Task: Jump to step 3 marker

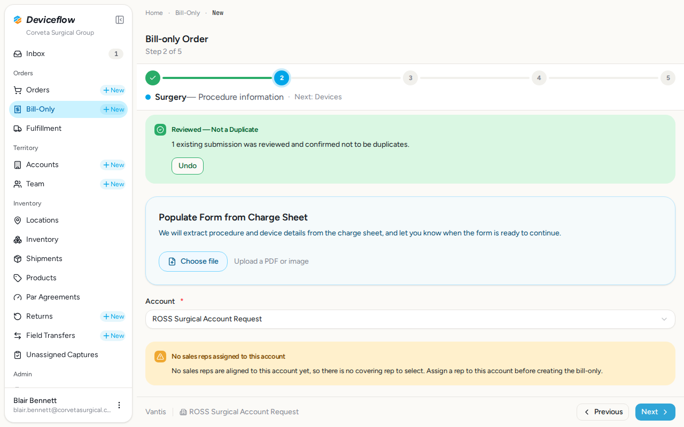Action: (x=410, y=78)
